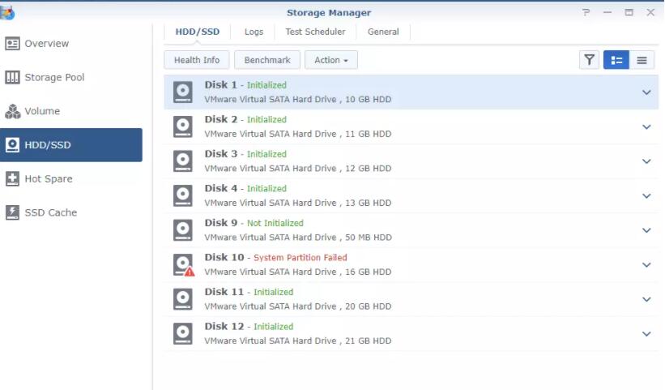
Task: Go to the Volume section
Action: point(71,111)
